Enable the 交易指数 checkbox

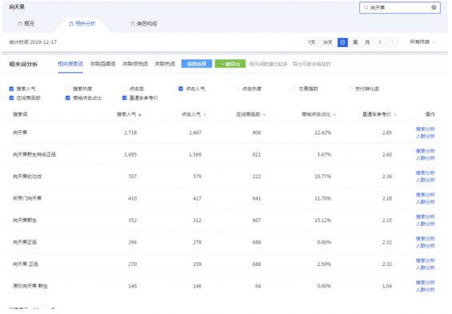294,89
